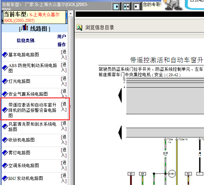Viewport: 204px width, 185px height.
Task: Open 浏览信息目录 folder search icon
Action: [79, 27]
